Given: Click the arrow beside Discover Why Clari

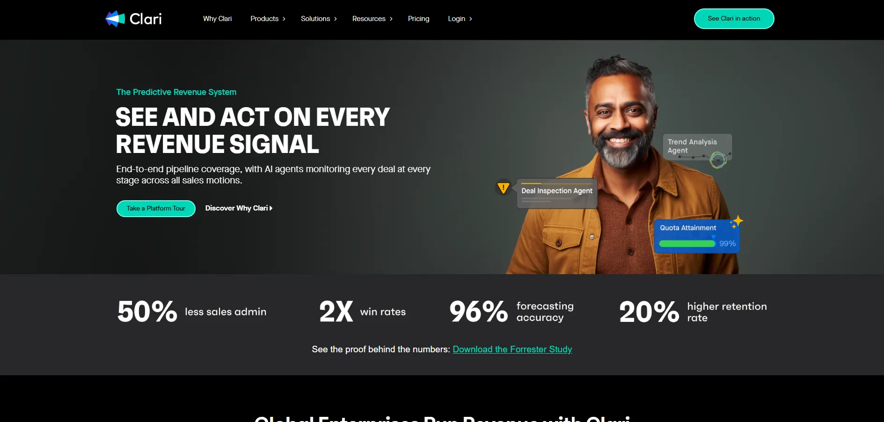Looking at the screenshot, I should coord(271,208).
